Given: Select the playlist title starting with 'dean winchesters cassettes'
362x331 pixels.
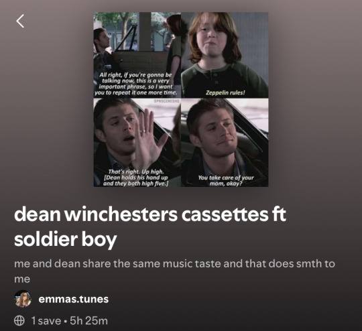Looking at the screenshot, I should [x=150, y=226].
